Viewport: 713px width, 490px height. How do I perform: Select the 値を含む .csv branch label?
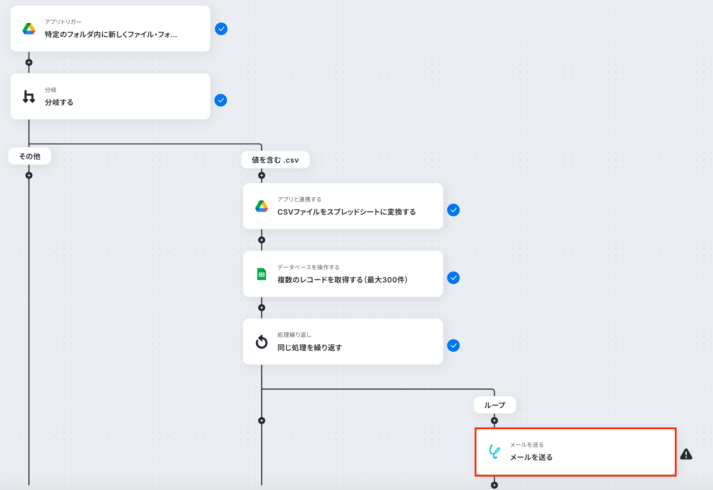(x=275, y=160)
